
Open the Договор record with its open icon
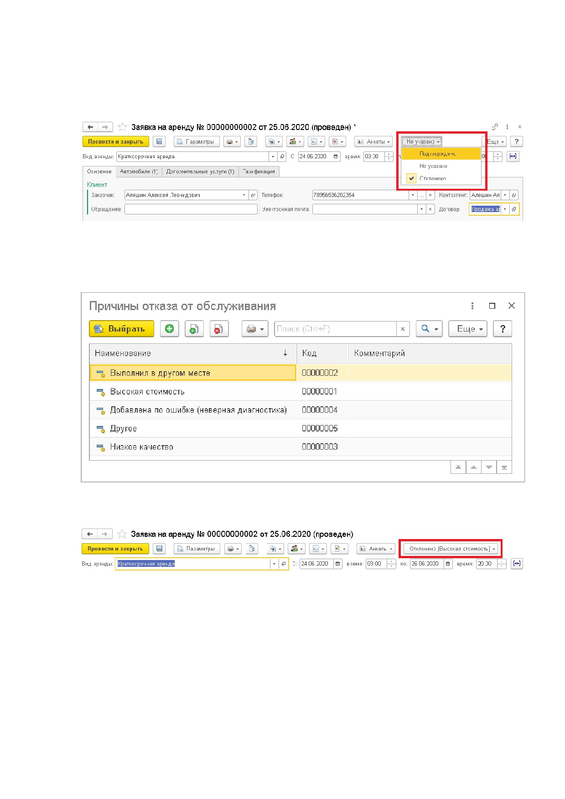coord(514,209)
